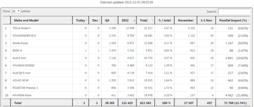Select the HYUNDAI Kona row
The height and width of the screenshot is (107, 254).
[x=126, y=95]
